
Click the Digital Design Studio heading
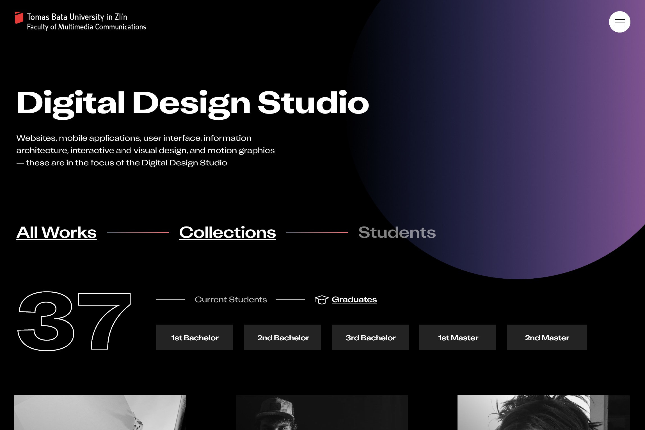pos(193,103)
